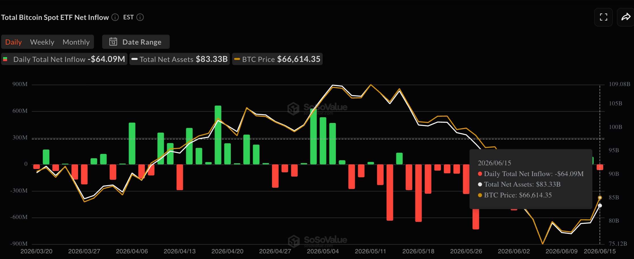Screen dimensions: 634x259
Task: Toggle Total Net Assets legend series
Action: click(180, 59)
